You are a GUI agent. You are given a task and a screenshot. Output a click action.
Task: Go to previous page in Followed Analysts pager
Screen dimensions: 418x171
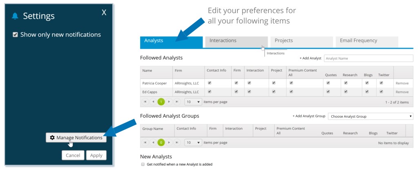coord(153,102)
